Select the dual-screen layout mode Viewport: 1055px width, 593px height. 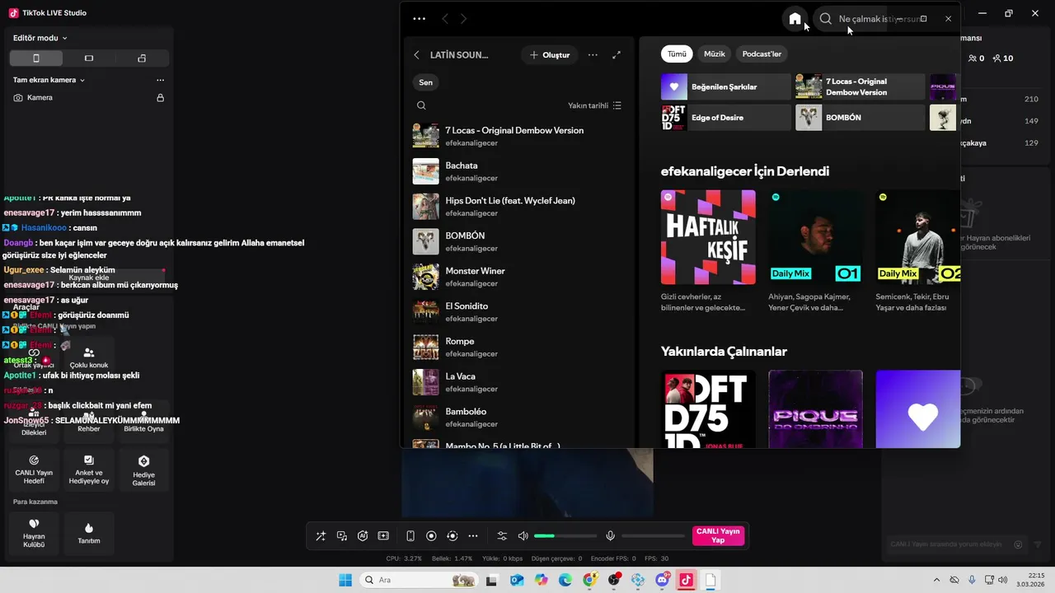142,58
